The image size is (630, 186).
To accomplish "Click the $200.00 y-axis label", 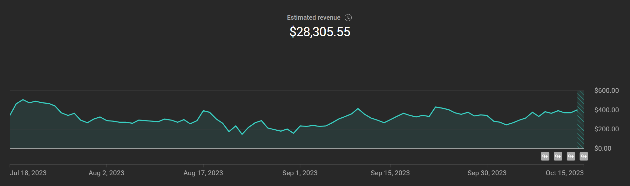I will pyautogui.click(x=606, y=129).
